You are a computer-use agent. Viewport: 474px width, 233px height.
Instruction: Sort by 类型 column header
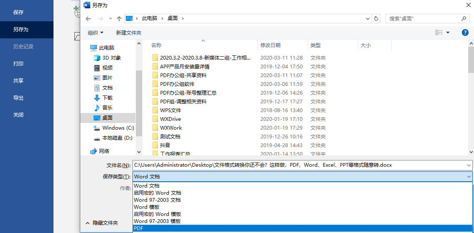click(x=315, y=45)
